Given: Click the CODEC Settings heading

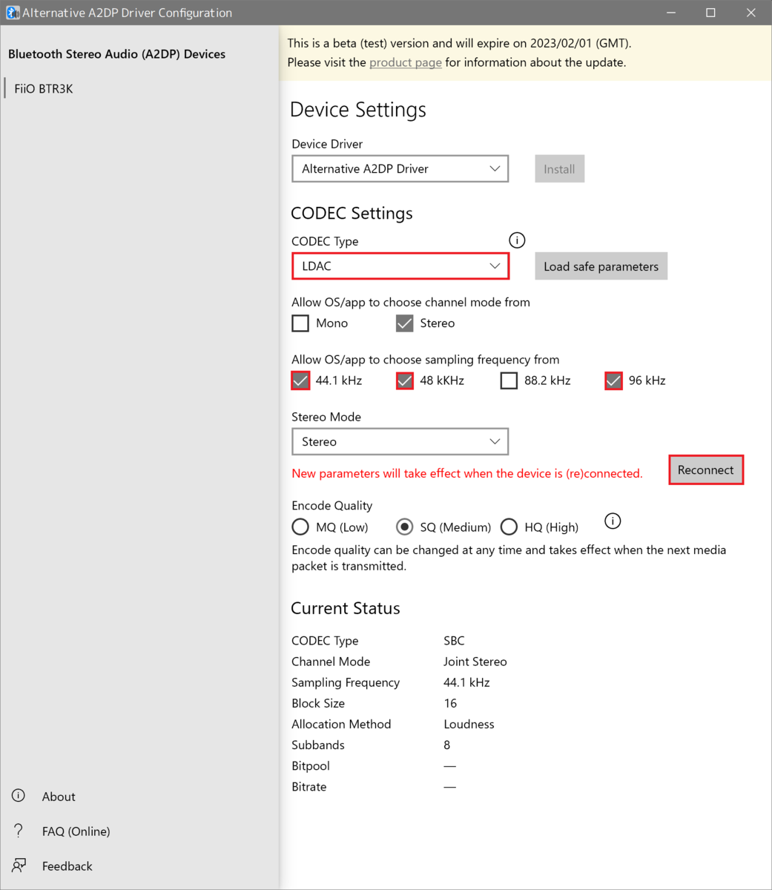Looking at the screenshot, I should click(x=352, y=213).
